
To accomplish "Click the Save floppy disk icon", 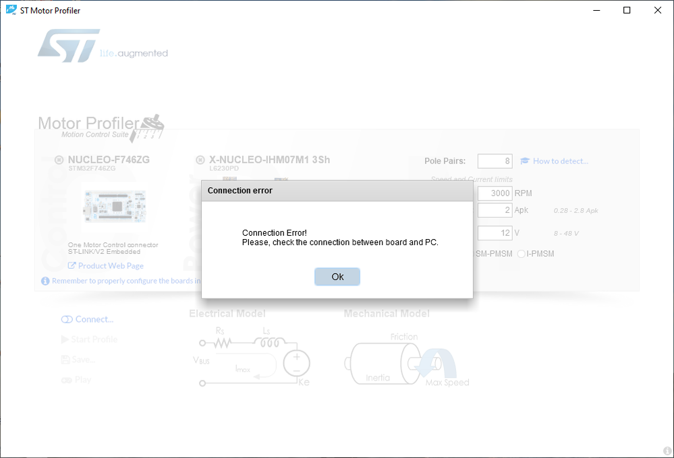I will pos(65,359).
